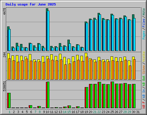Screen dimensions: 147x115
Task: Click day 1 on the x-axis
Action: [9, 112]
